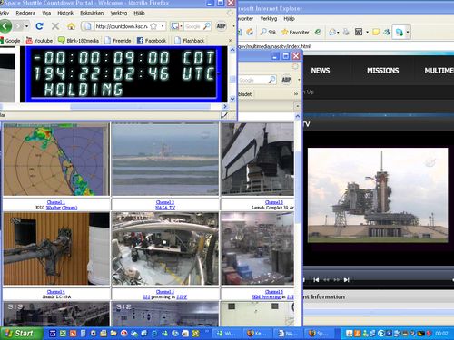Click the countdown page's horizontal scrollbar right arrow

225,106
